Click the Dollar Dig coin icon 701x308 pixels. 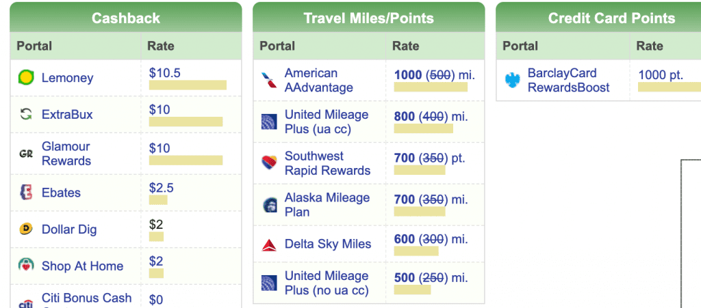(x=26, y=229)
